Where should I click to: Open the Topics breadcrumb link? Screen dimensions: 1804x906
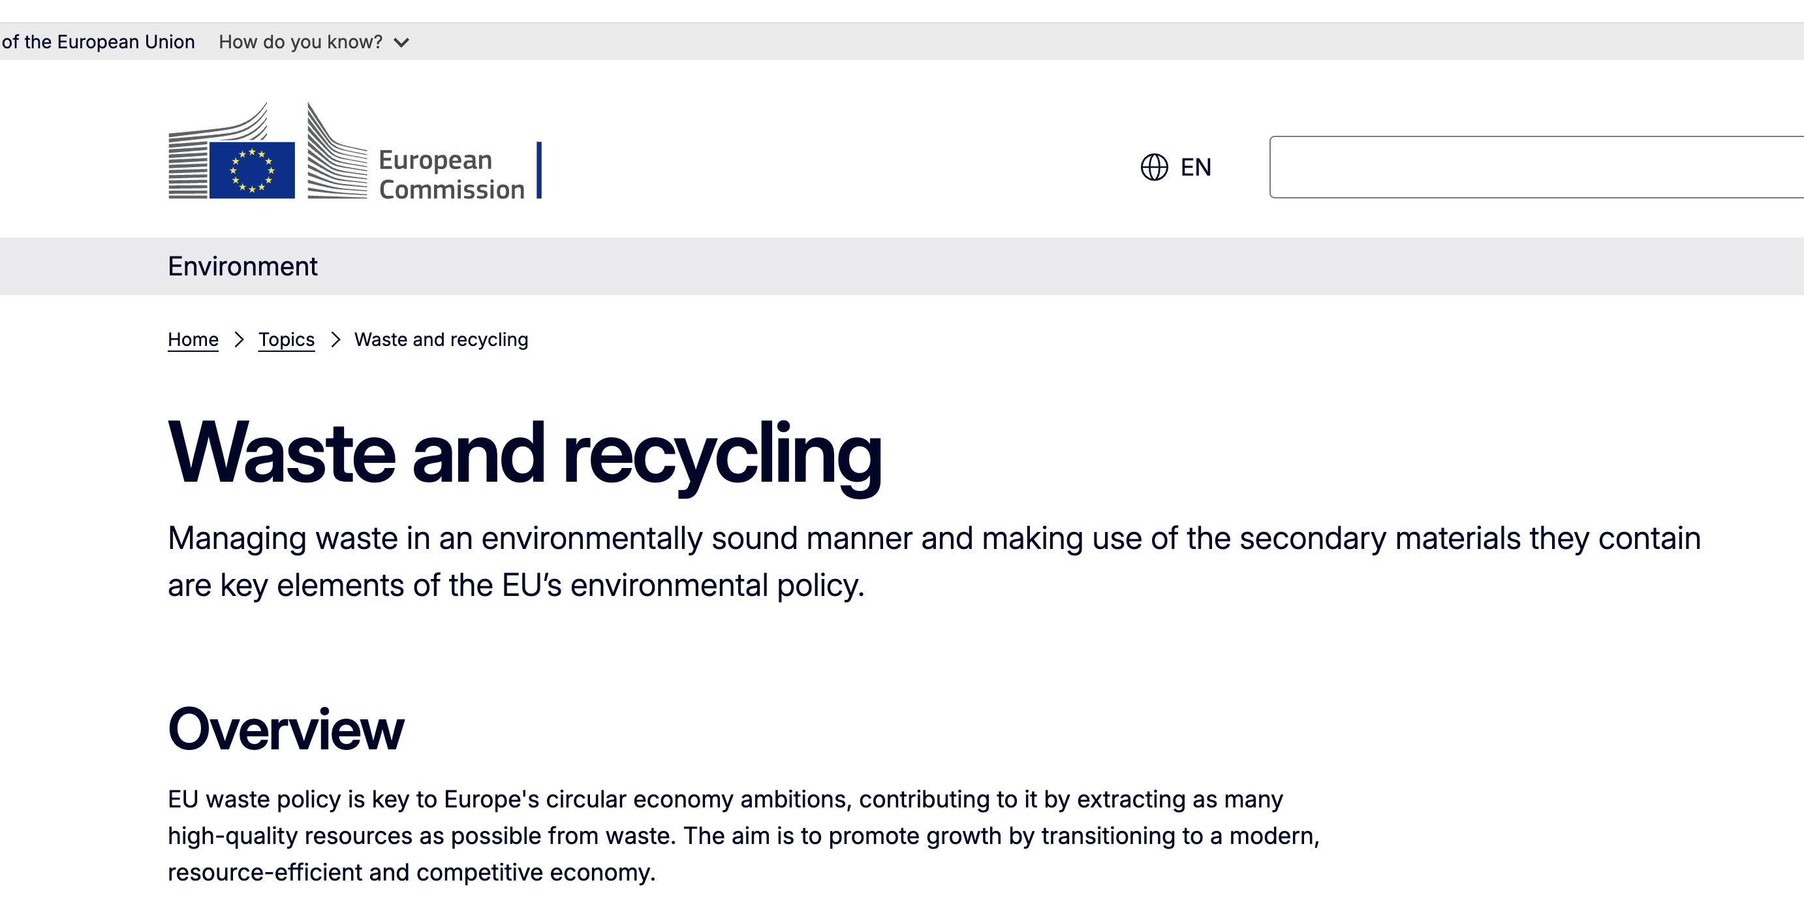287,339
